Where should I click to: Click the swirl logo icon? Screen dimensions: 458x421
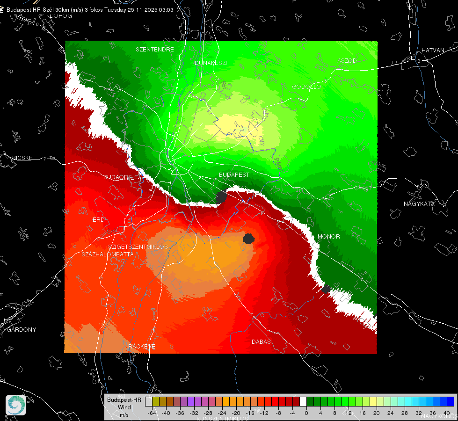(16, 405)
